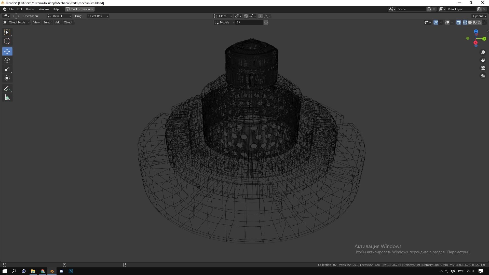Open the Orientation Default dropdown

(x=59, y=16)
